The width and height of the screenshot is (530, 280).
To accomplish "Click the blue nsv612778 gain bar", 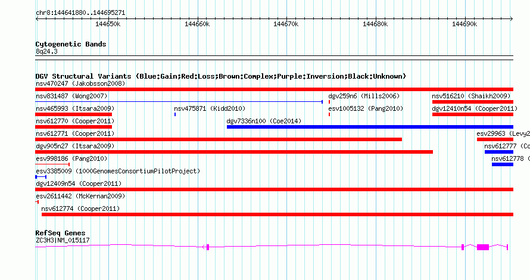I will [502, 164].
